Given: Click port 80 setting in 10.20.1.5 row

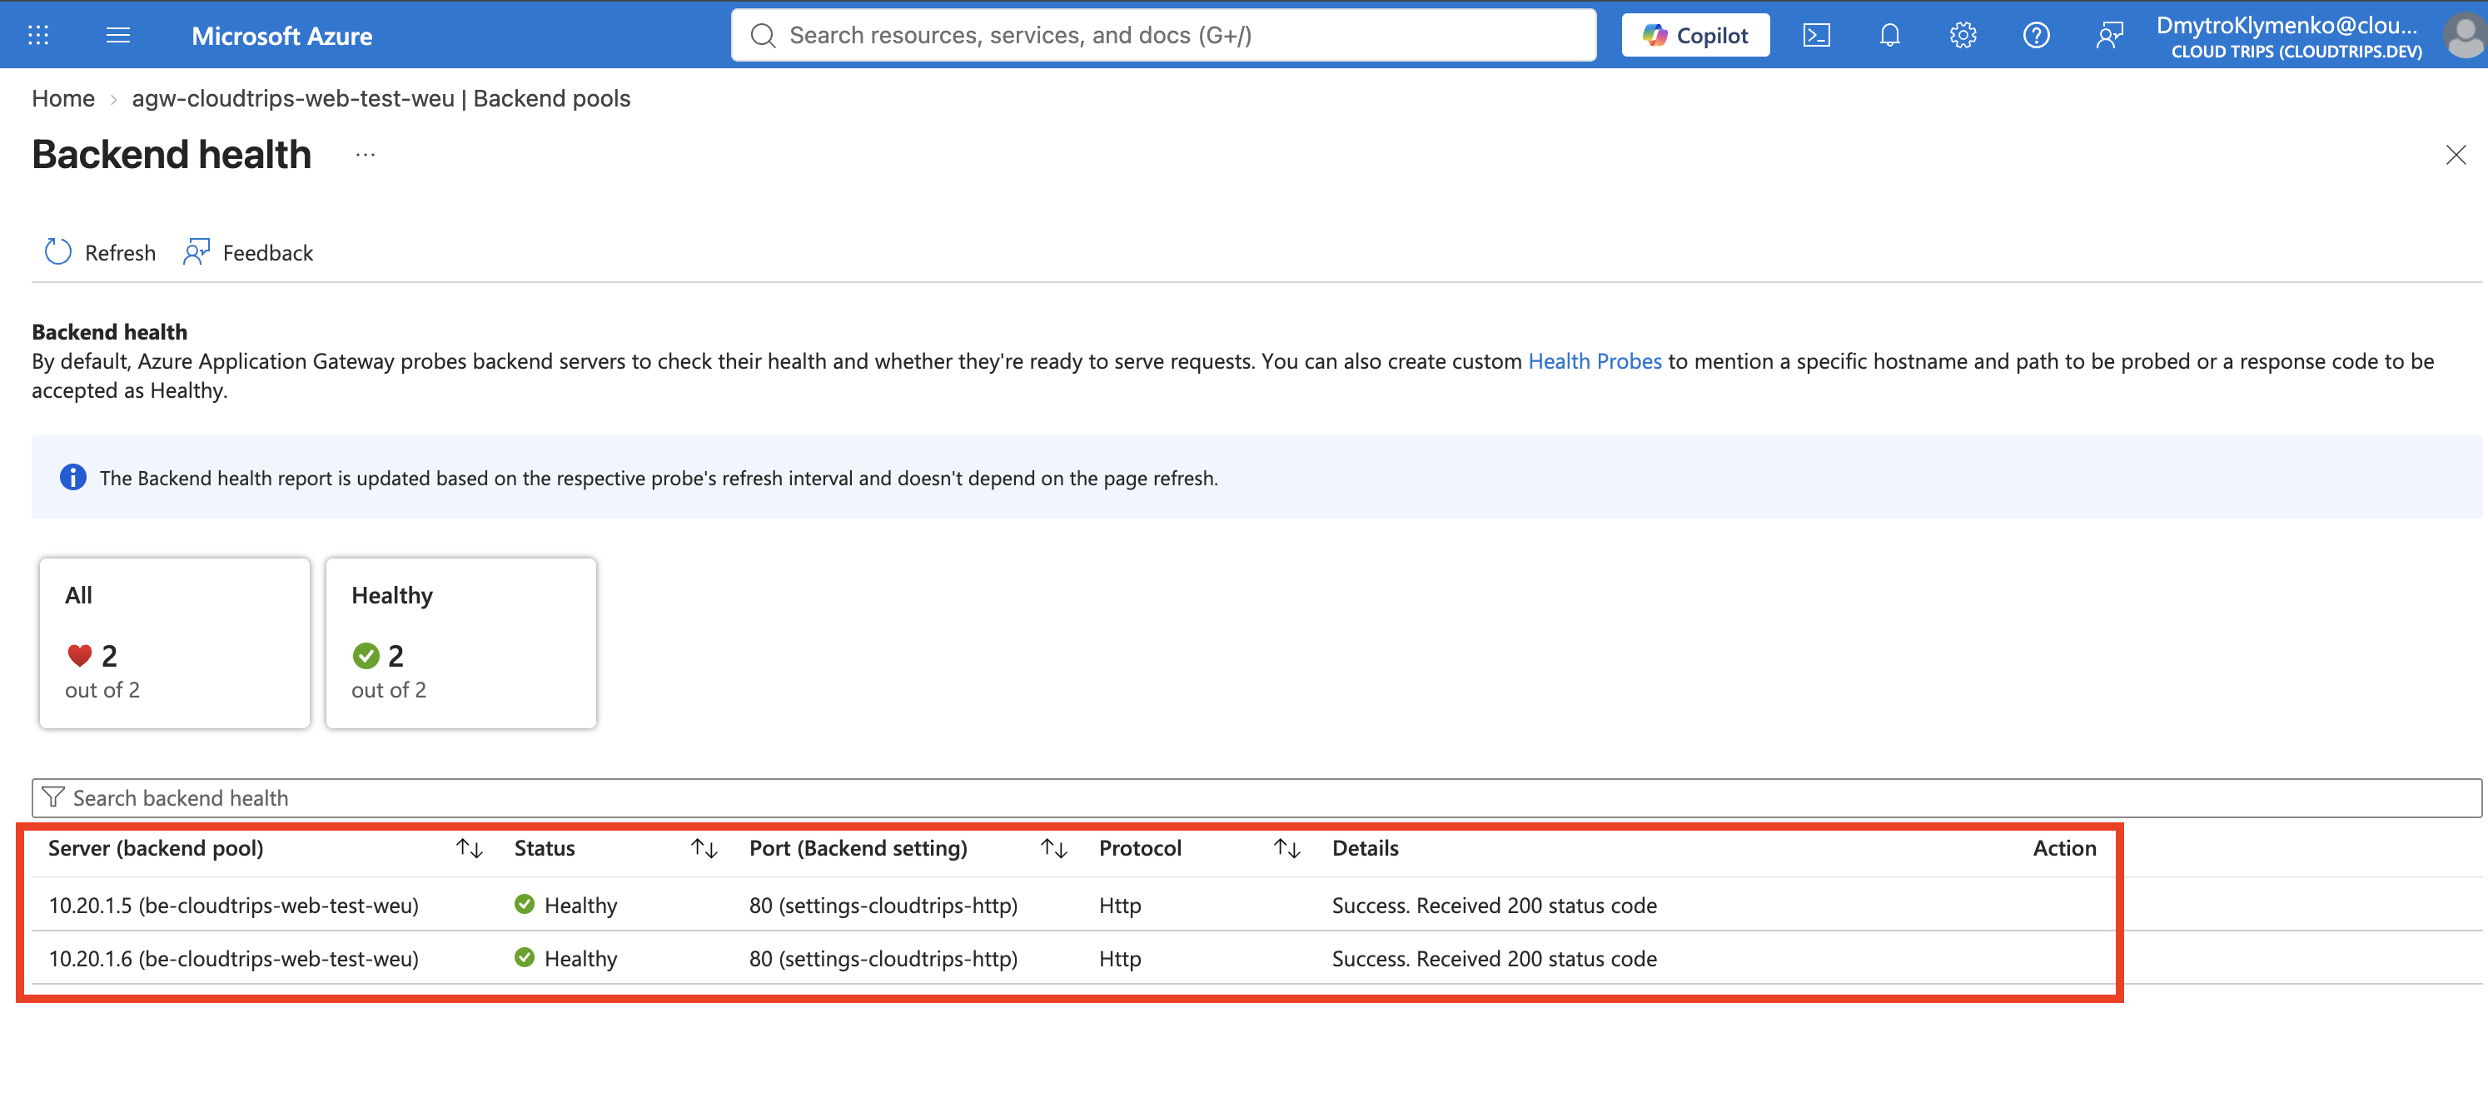Looking at the screenshot, I should tap(883, 905).
